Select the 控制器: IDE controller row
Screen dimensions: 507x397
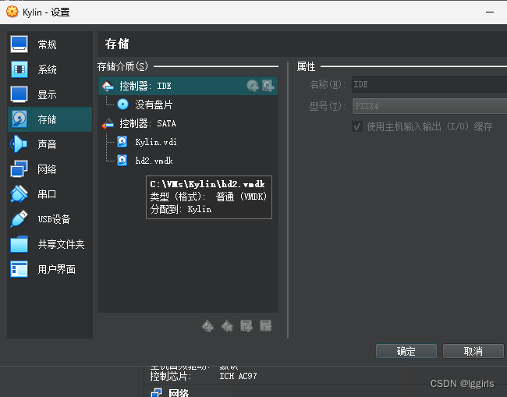pos(188,86)
